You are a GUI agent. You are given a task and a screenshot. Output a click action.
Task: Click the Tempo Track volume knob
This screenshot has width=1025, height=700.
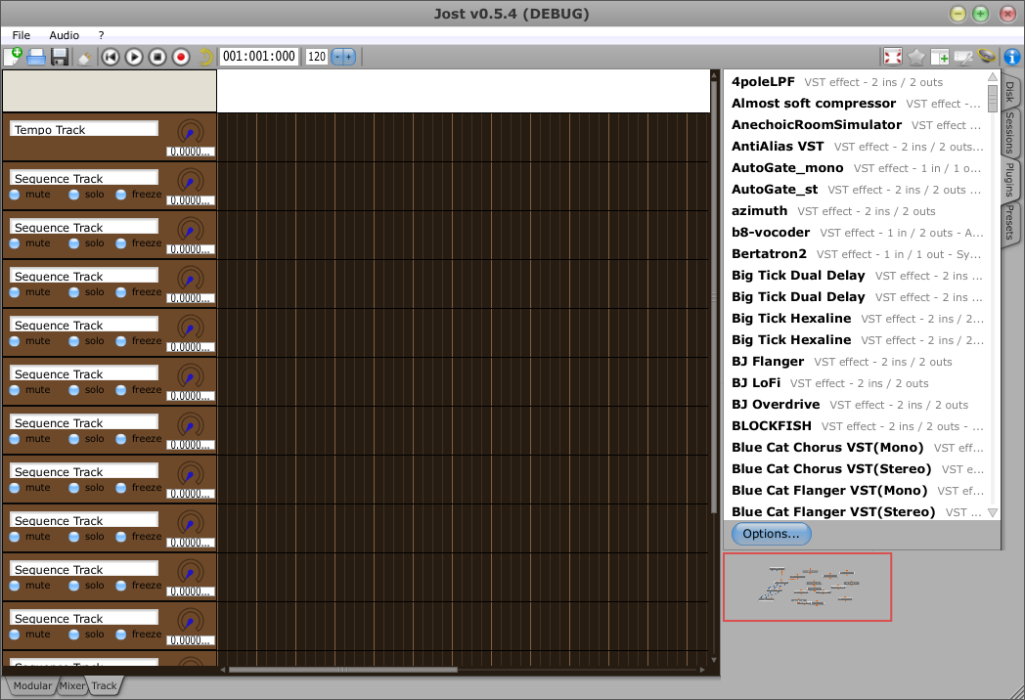click(x=191, y=131)
